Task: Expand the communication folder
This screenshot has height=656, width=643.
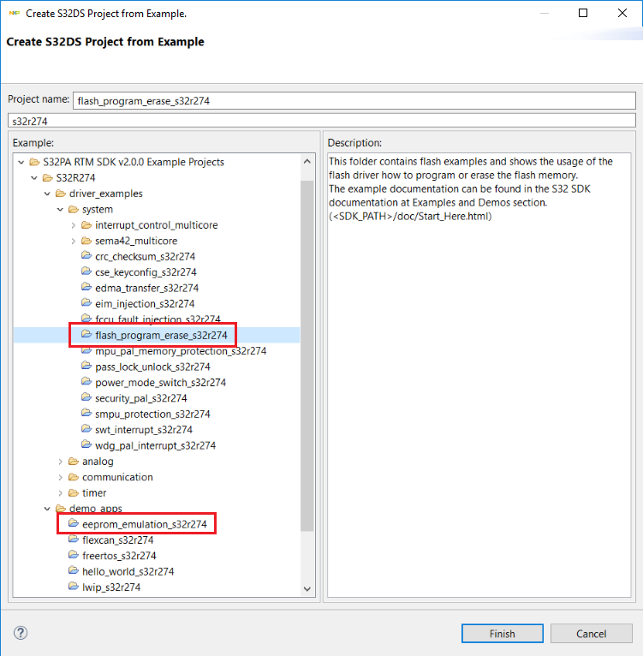Action: pyautogui.click(x=60, y=477)
